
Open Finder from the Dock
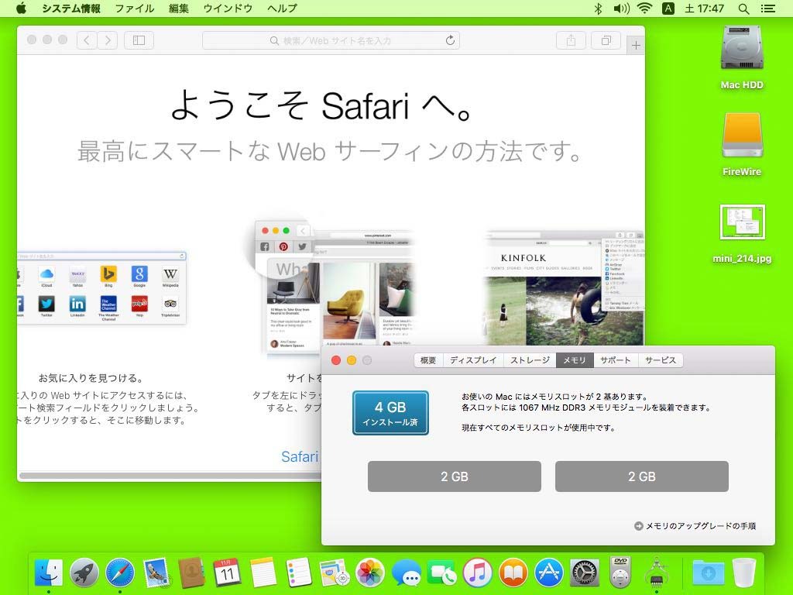point(49,573)
